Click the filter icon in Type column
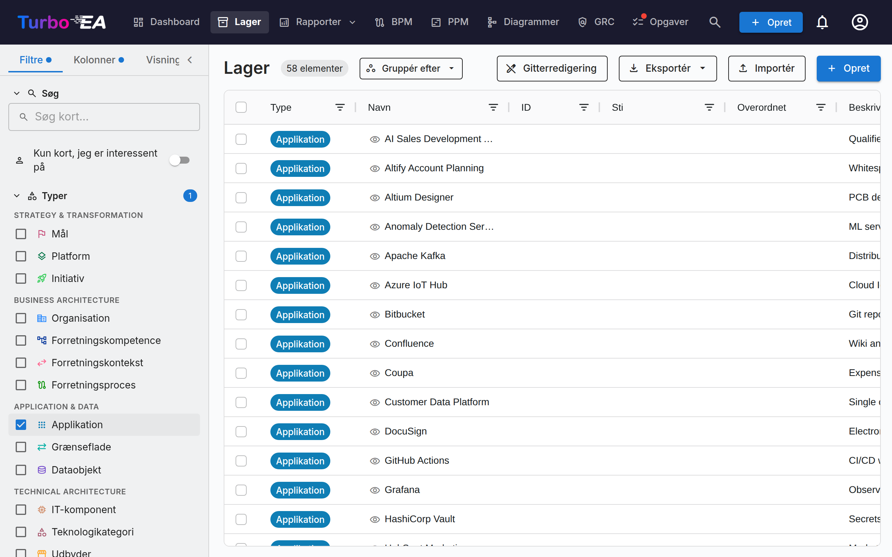 pos(340,107)
